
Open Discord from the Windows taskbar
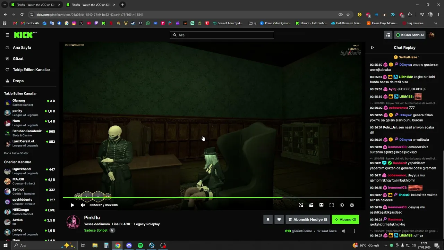click(129, 245)
